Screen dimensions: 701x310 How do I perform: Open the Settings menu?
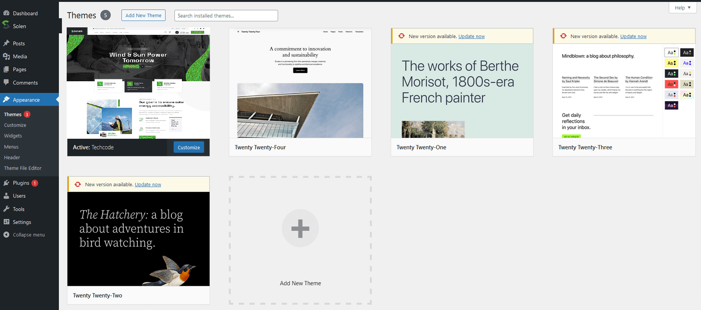pos(22,222)
